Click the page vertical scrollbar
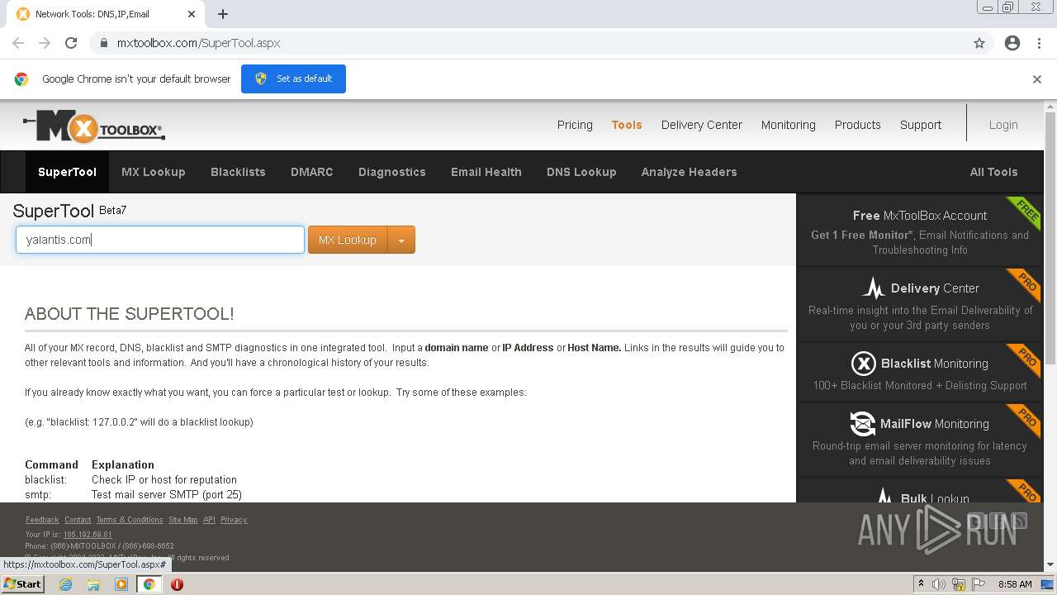The height and width of the screenshot is (595, 1057). 1050,238
